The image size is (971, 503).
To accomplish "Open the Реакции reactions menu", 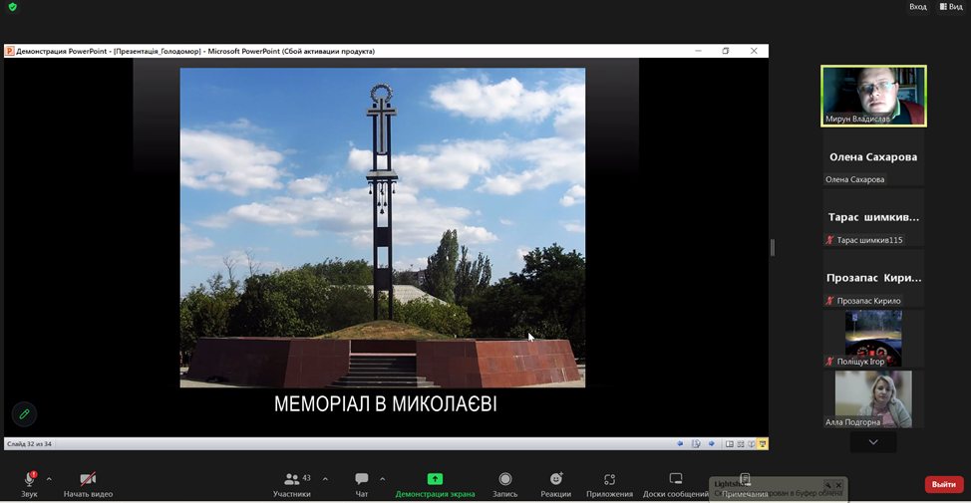I will (556, 479).
